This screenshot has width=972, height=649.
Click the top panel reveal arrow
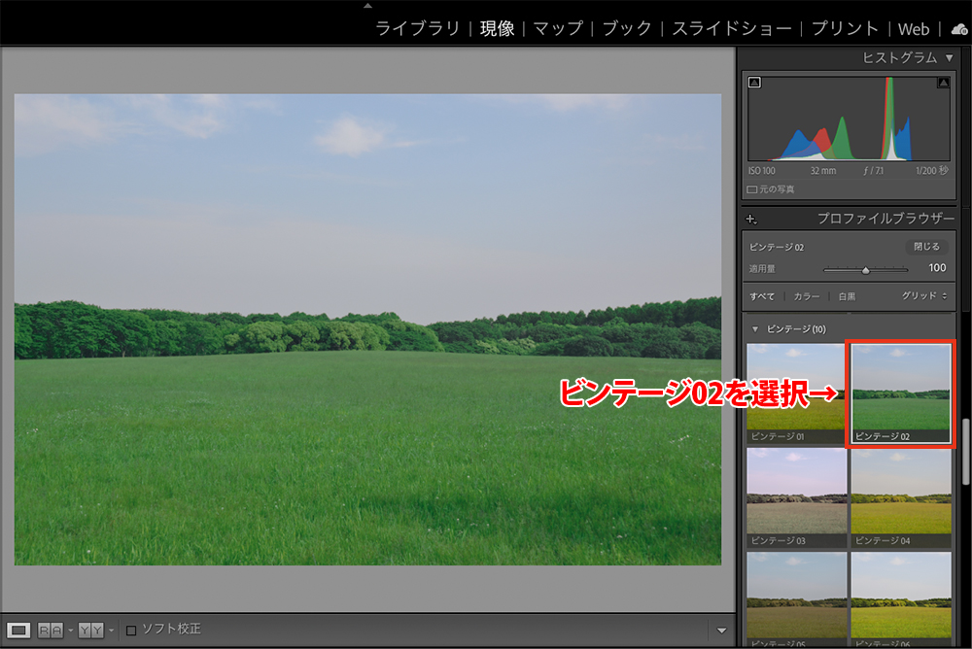pyautogui.click(x=367, y=5)
